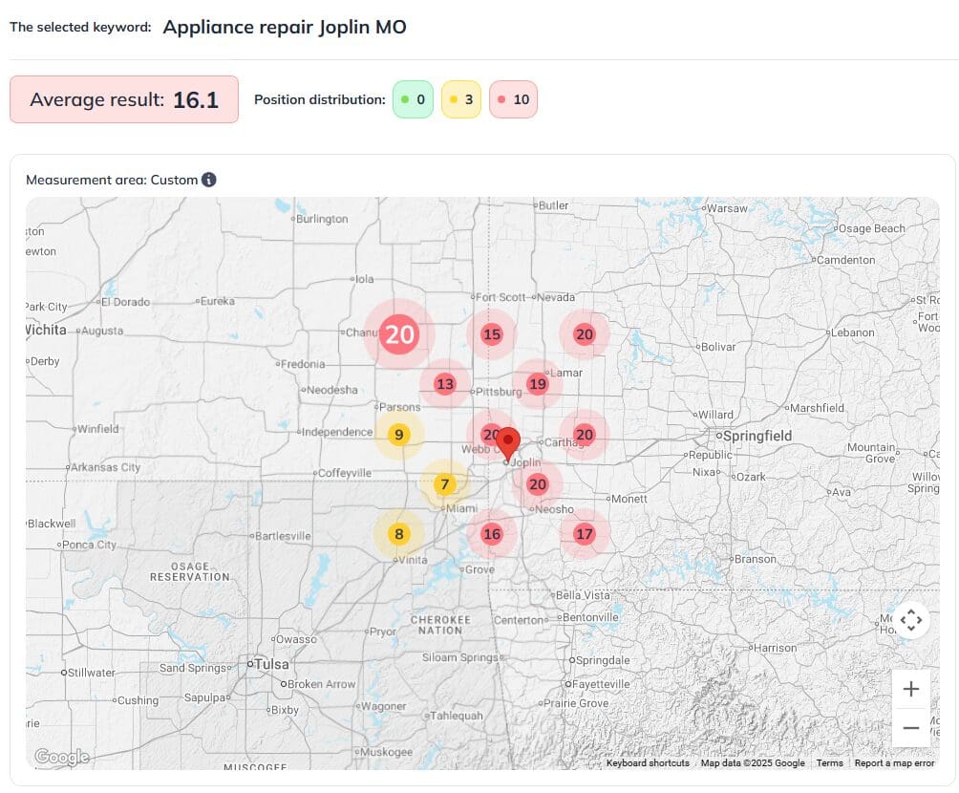Image resolution: width=959 pixels, height=793 pixels.
Task: Select the 13 marker near Pittsburg
Action: click(x=444, y=384)
